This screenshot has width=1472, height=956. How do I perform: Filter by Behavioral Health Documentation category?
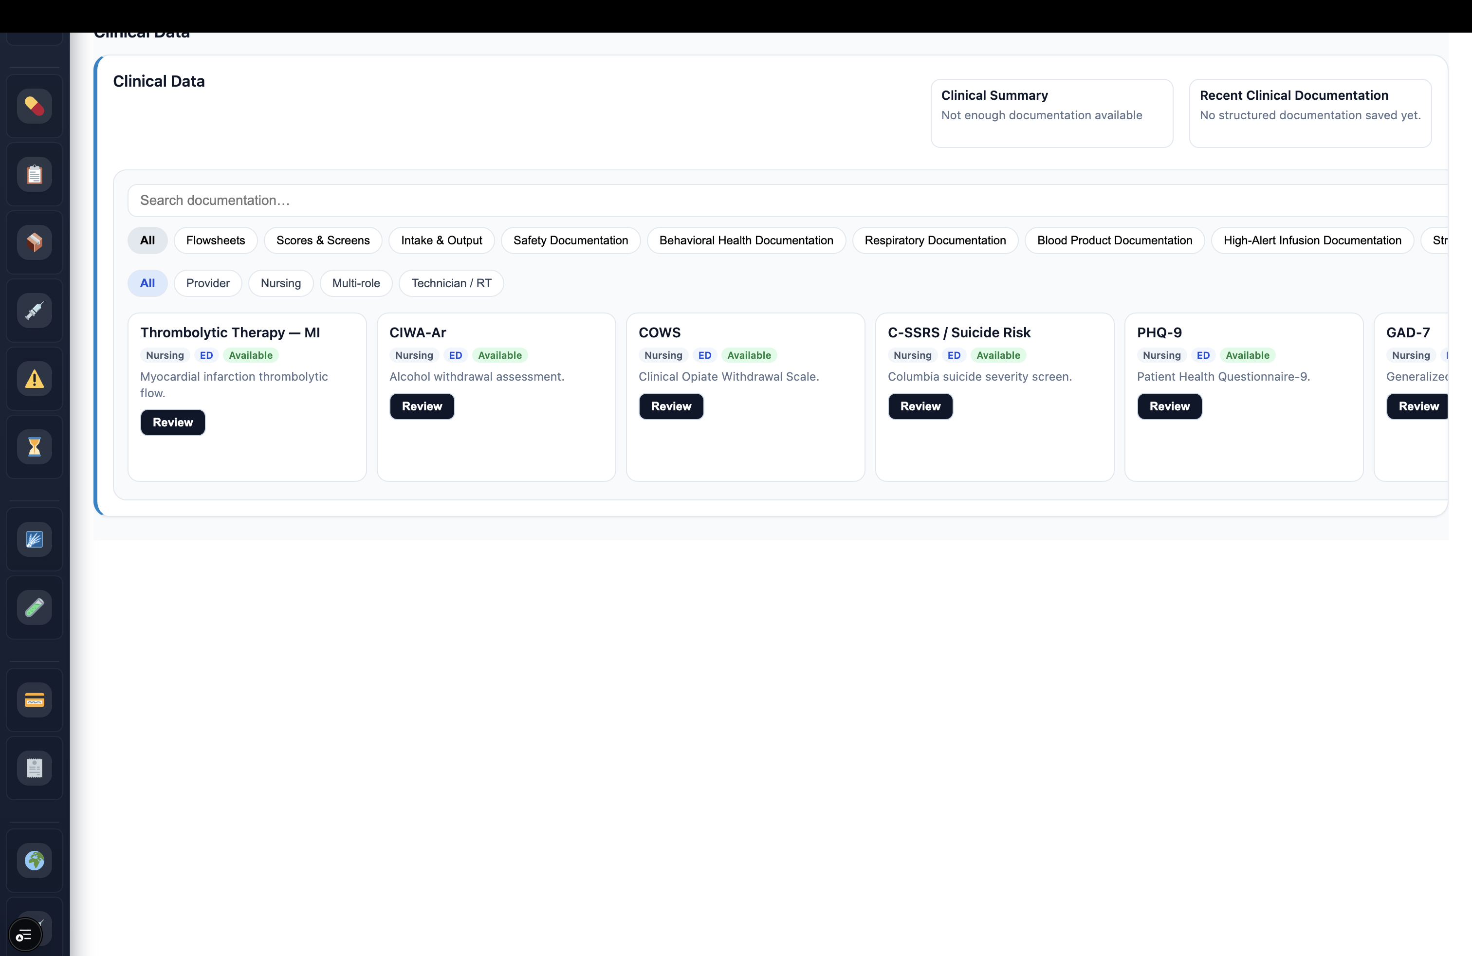click(x=746, y=240)
